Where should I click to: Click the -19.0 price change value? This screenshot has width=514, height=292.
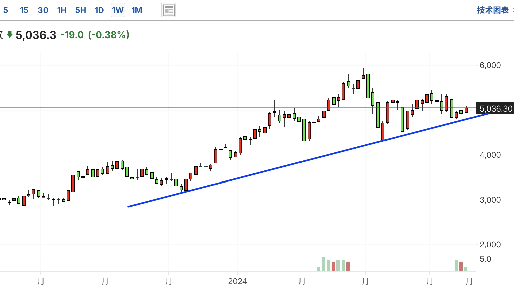[x=72, y=35]
